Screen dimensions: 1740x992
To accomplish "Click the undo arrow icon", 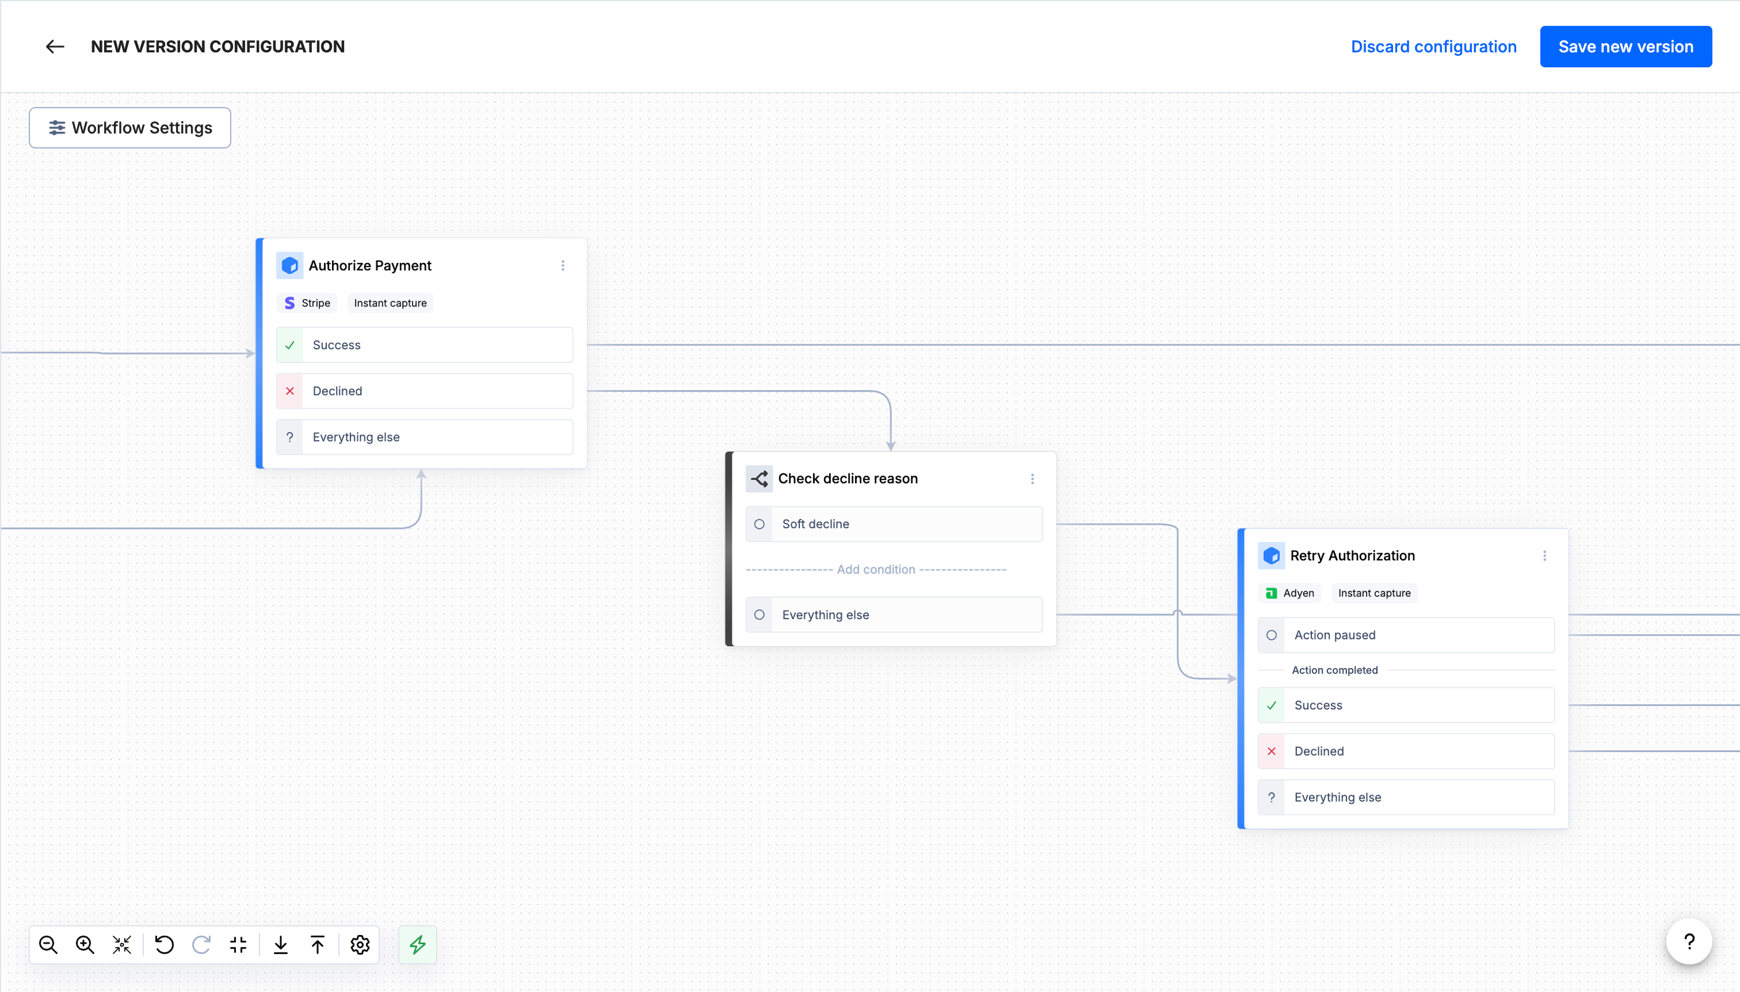I will (x=164, y=944).
